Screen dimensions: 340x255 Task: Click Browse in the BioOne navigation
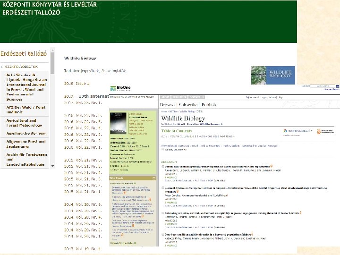[x=167, y=105]
